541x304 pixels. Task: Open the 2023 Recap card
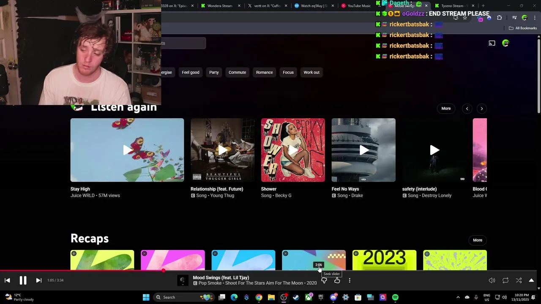(x=384, y=260)
